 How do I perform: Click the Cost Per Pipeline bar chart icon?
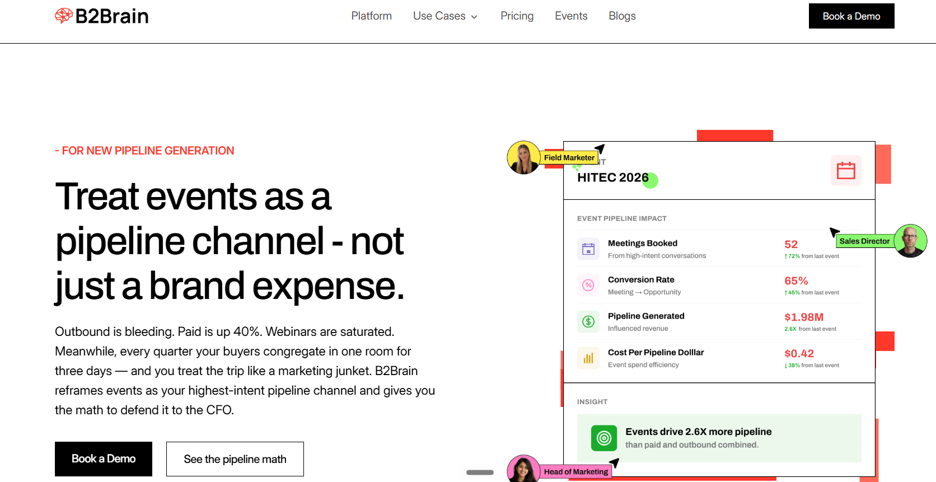pos(588,358)
